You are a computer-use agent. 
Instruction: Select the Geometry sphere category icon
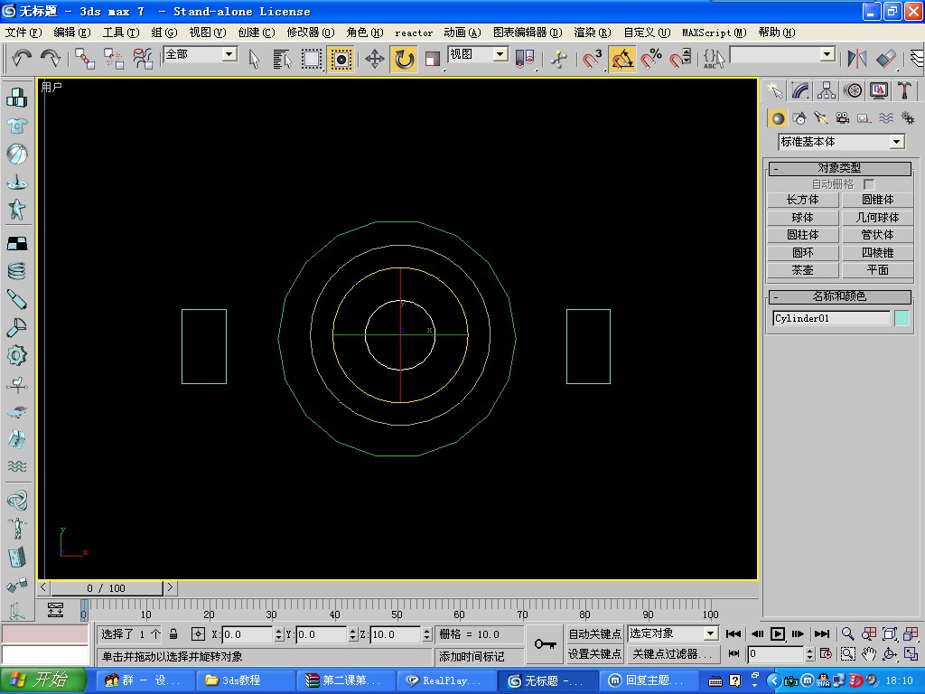pos(778,118)
